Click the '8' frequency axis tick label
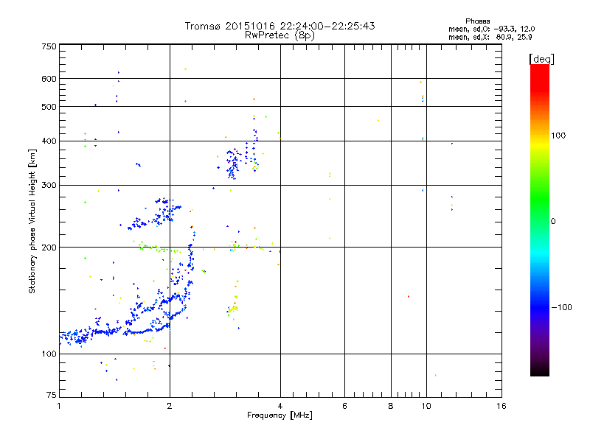 [391, 406]
